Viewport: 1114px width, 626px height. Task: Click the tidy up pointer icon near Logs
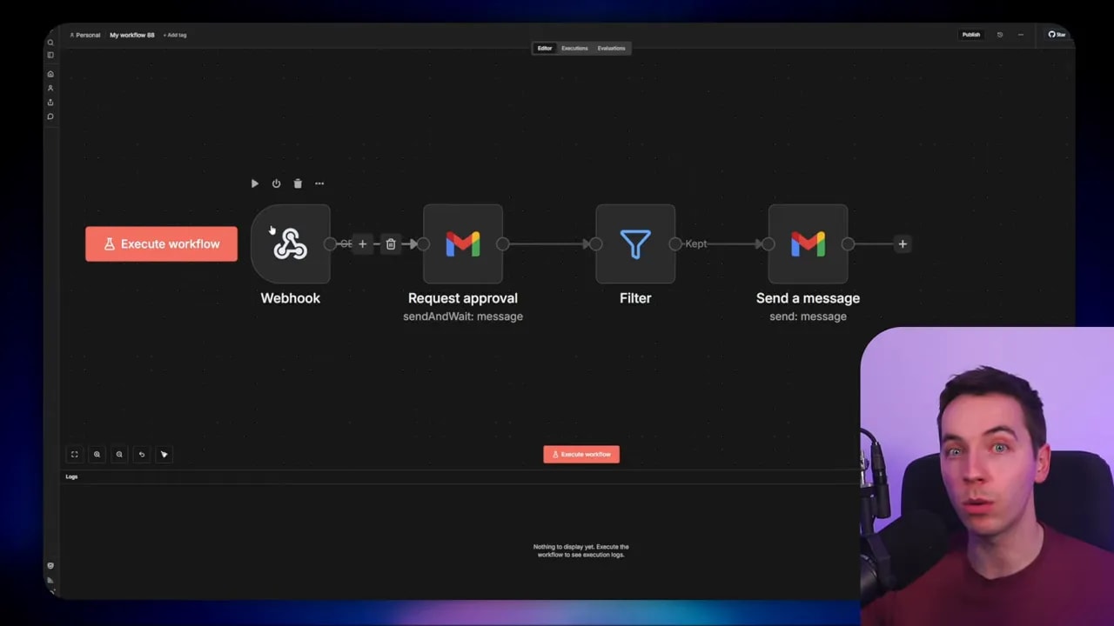(x=164, y=454)
